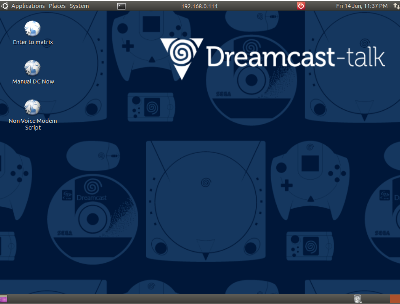Click the purple show desktop button

(4, 298)
